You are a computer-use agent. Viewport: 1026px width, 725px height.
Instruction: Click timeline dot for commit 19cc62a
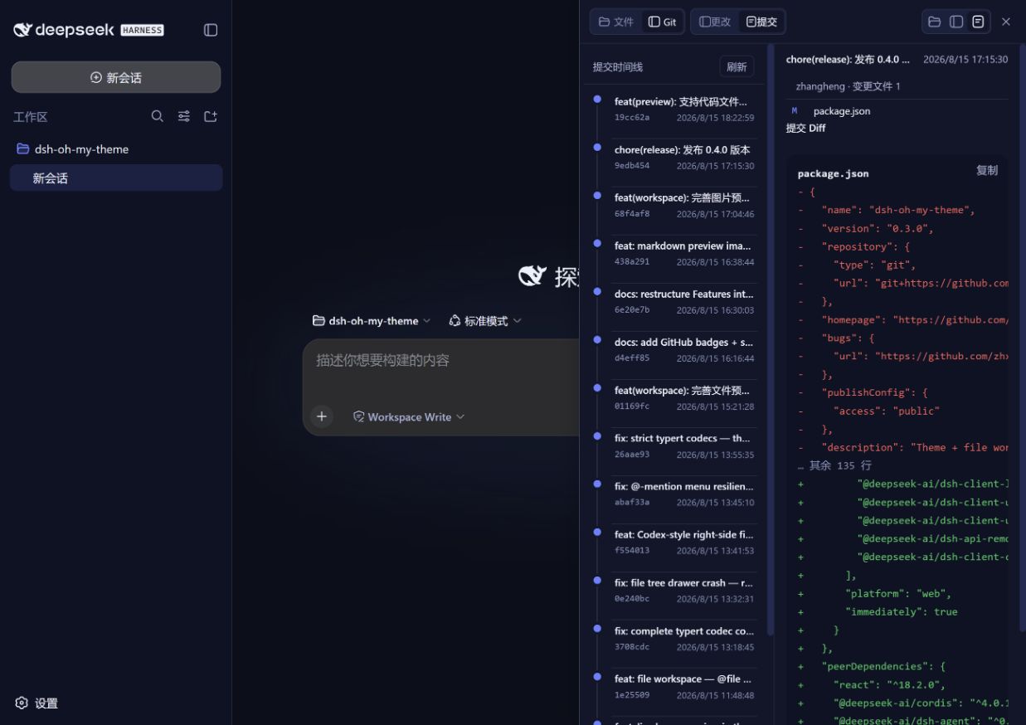[x=597, y=100]
